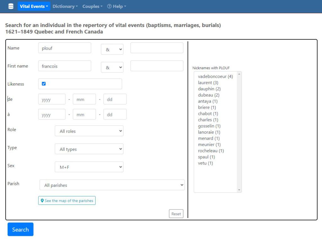Open the Parish dropdown showing All parishes
The width and height of the screenshot is (322, 240).
[x=112, y=185]
